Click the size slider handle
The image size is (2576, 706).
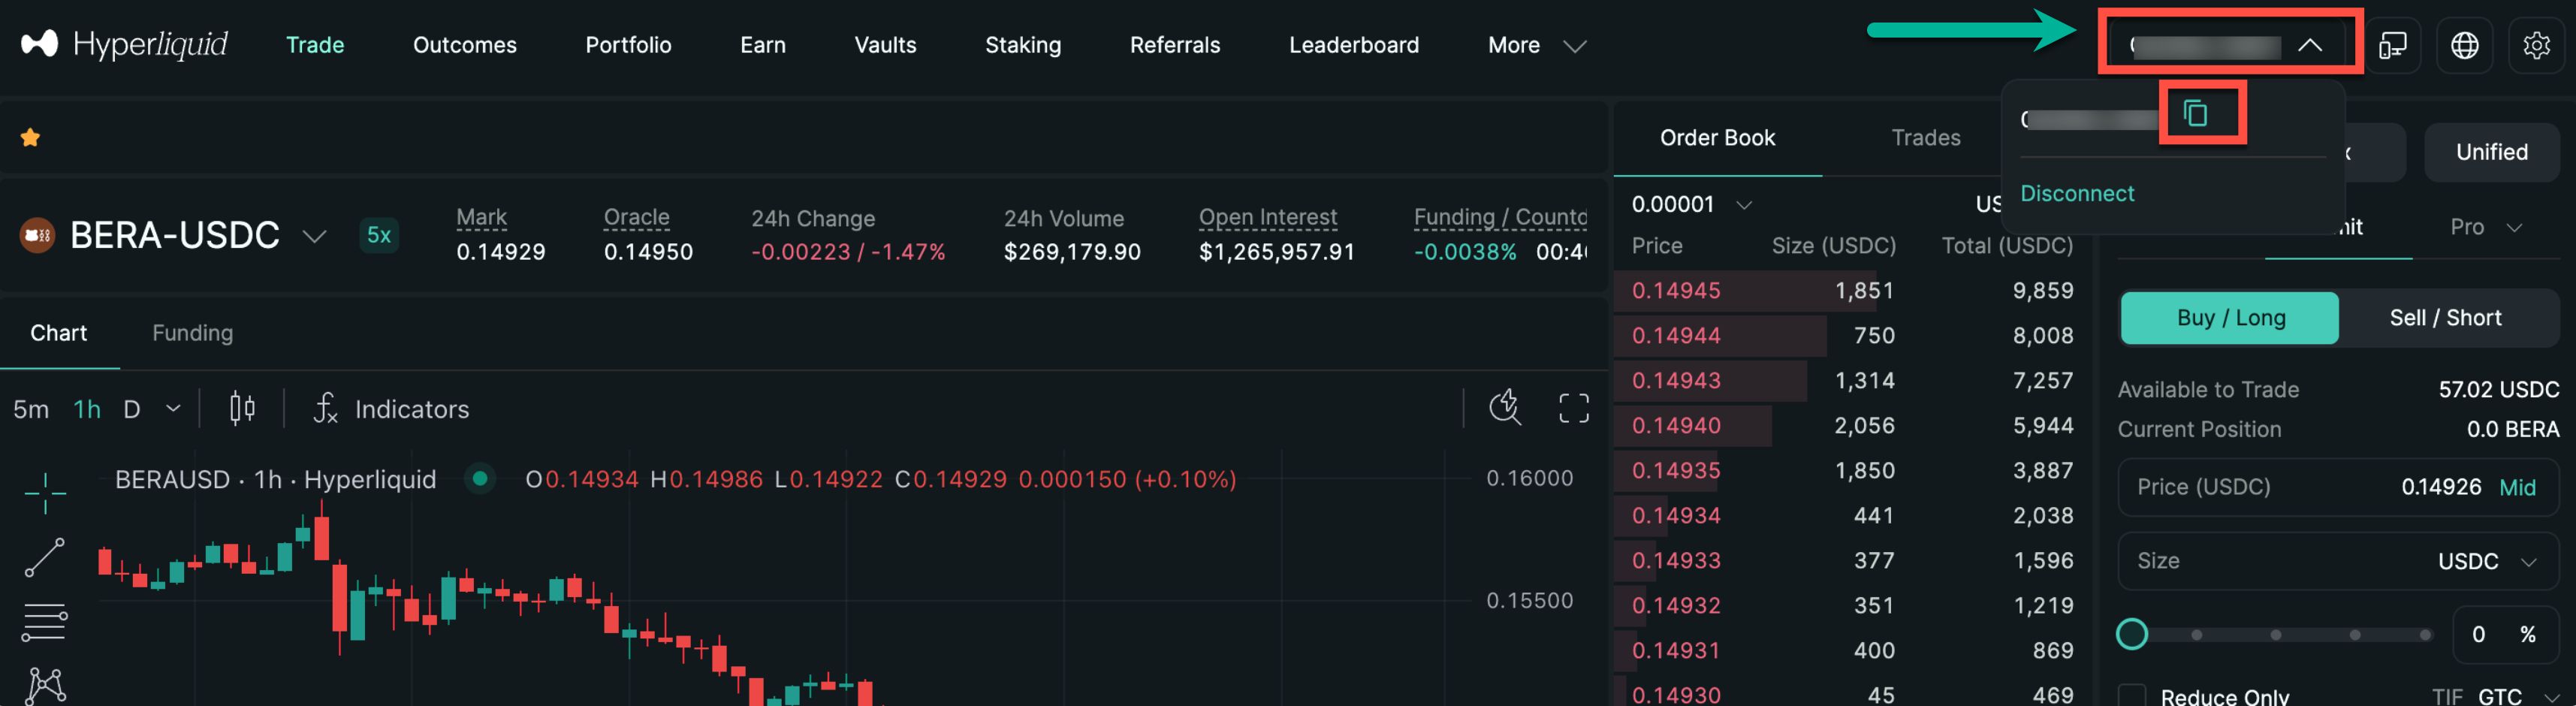point(2132,634)
